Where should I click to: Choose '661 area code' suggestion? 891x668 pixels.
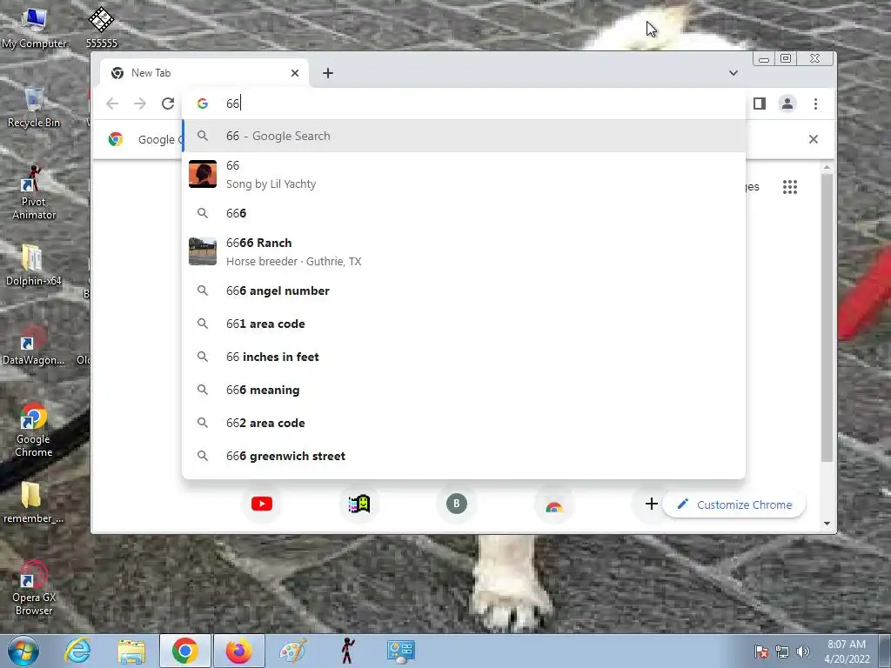pos(464,324)
